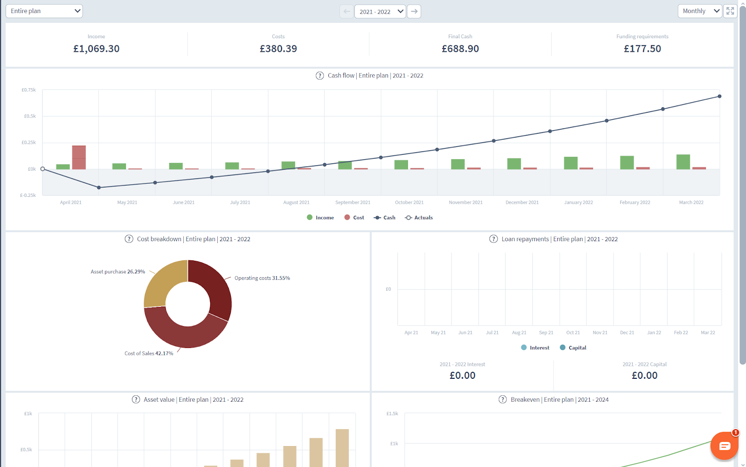The height and width of the screenshot is (467, 746).
Task: Open Cost breakdown help icon
Action: 129,239
